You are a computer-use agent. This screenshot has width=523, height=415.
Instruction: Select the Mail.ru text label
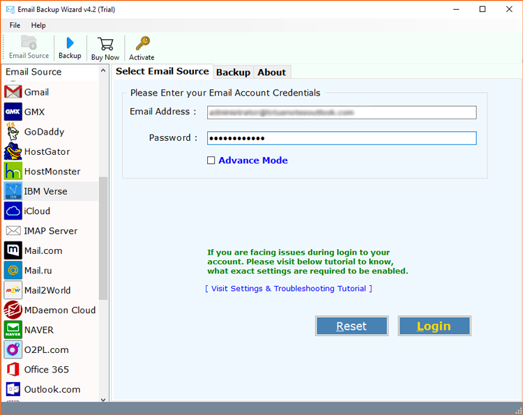pyautogui.click(x=38, y=271)
